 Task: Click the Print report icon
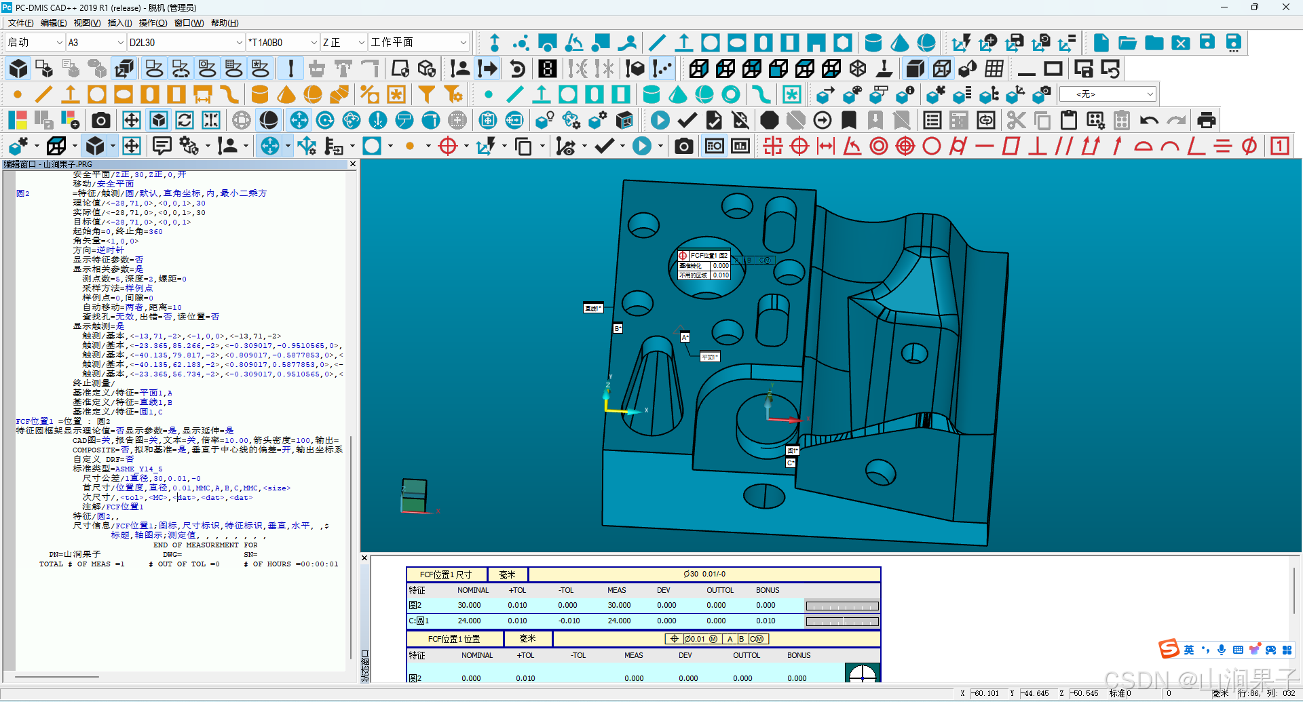coord(1207,120)
